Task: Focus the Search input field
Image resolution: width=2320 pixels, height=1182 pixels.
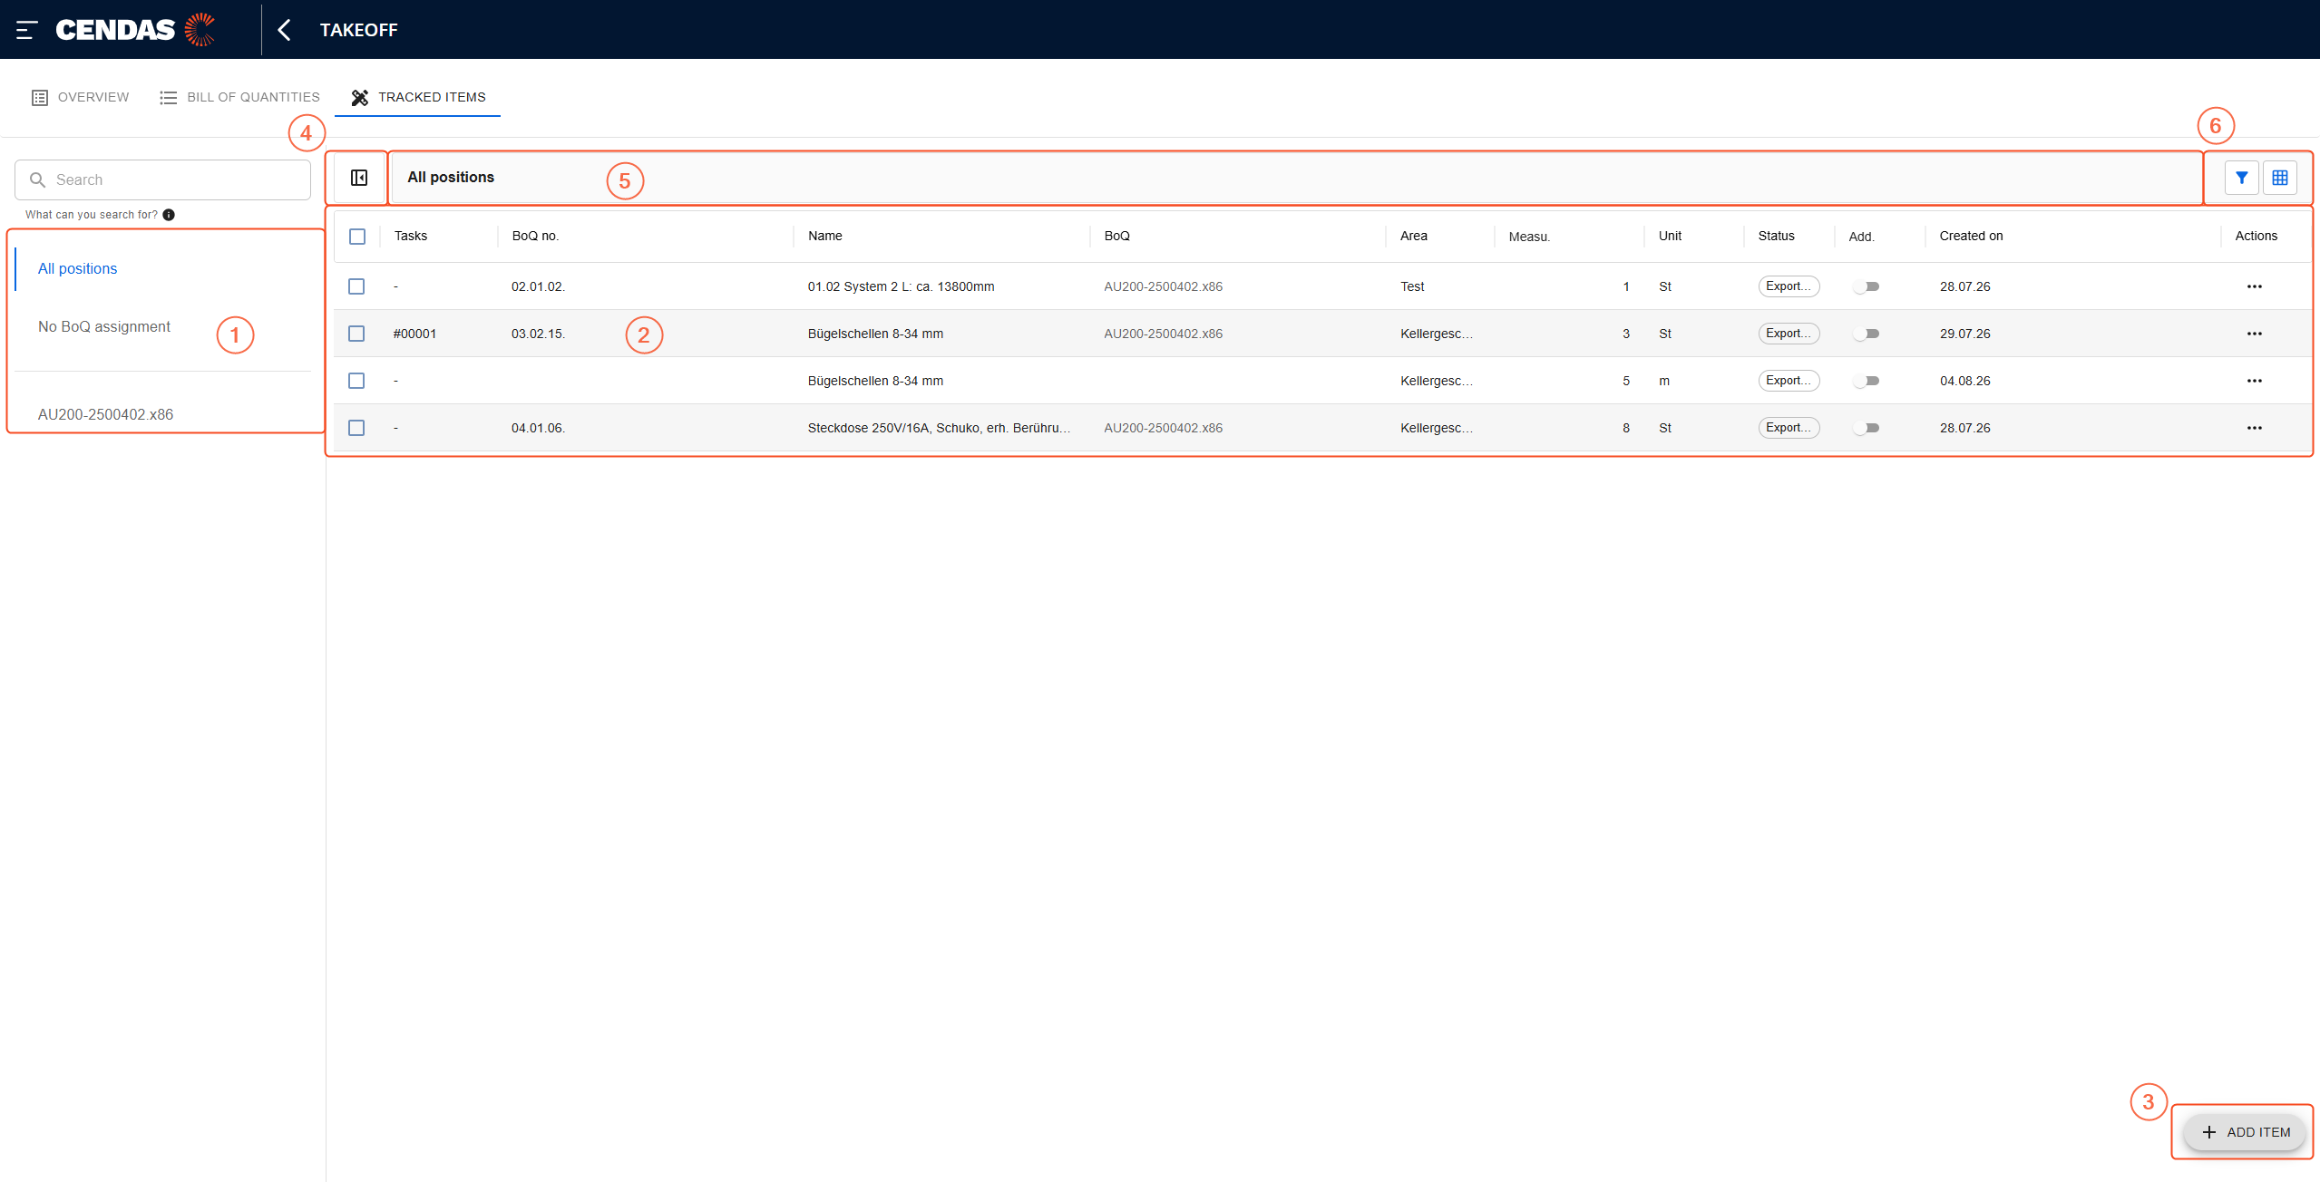Action: 163,179
